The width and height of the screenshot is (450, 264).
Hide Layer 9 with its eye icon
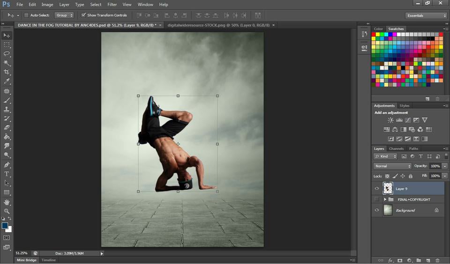pyautogui.click(x=377, y=188)
